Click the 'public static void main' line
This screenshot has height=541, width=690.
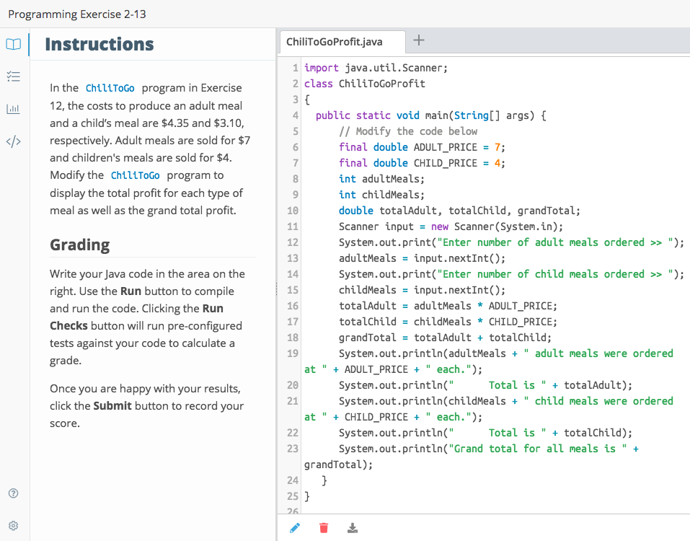tap(431, 115)
